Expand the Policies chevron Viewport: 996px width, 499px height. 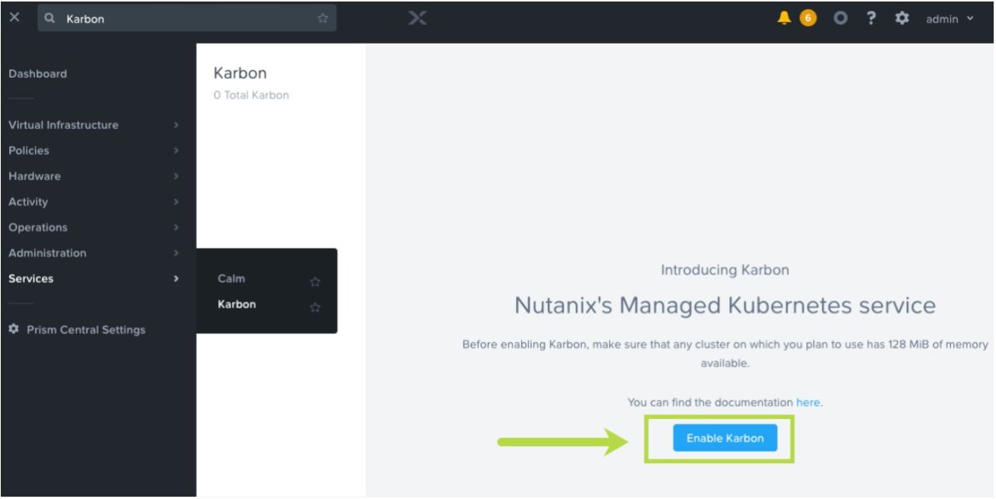point(177,151)
